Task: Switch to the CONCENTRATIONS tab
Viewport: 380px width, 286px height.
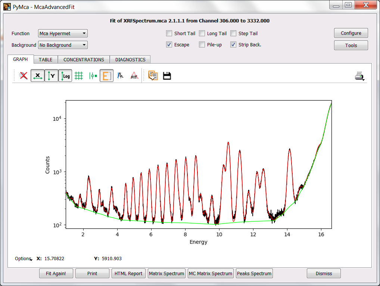Action: click(x=84, y=59)
